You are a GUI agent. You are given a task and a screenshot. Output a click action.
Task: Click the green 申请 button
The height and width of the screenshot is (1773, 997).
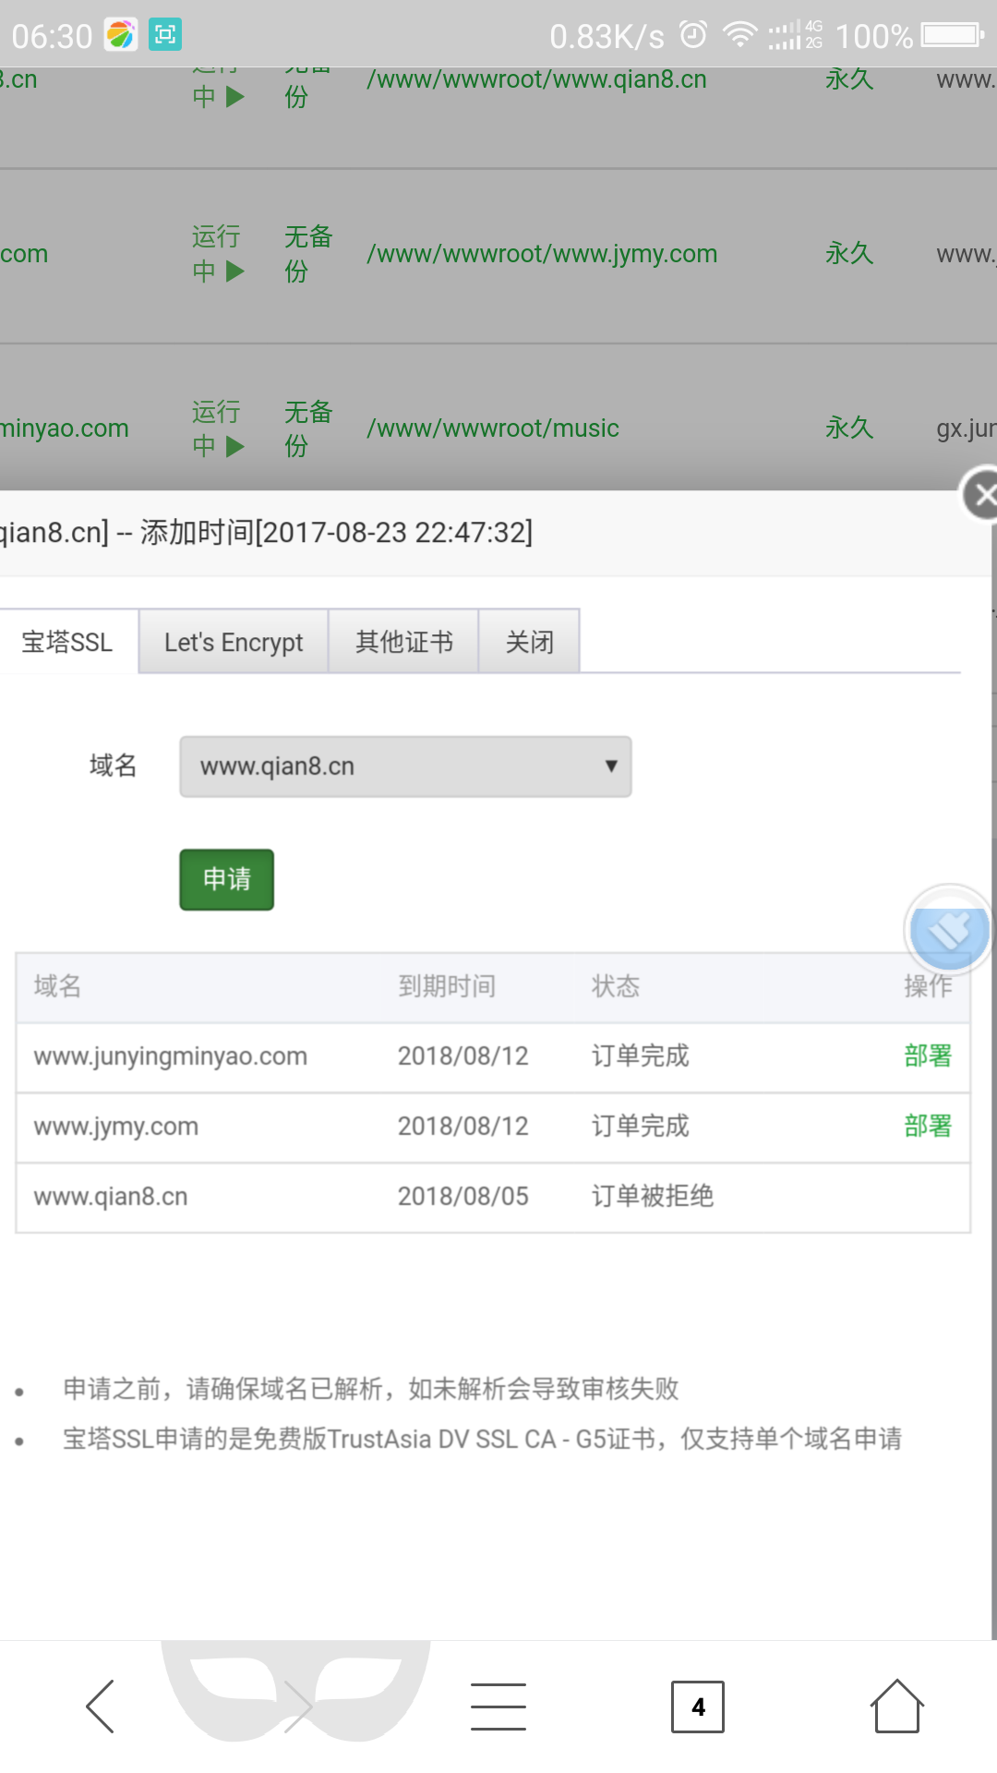(227, 879)
